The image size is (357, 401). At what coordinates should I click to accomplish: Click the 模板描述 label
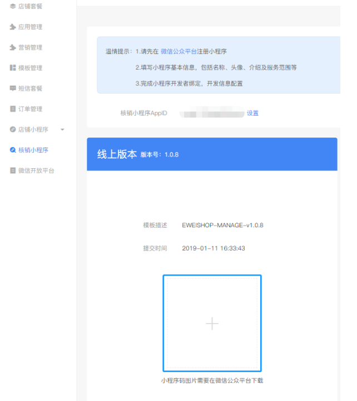click(x=155, y=226)
